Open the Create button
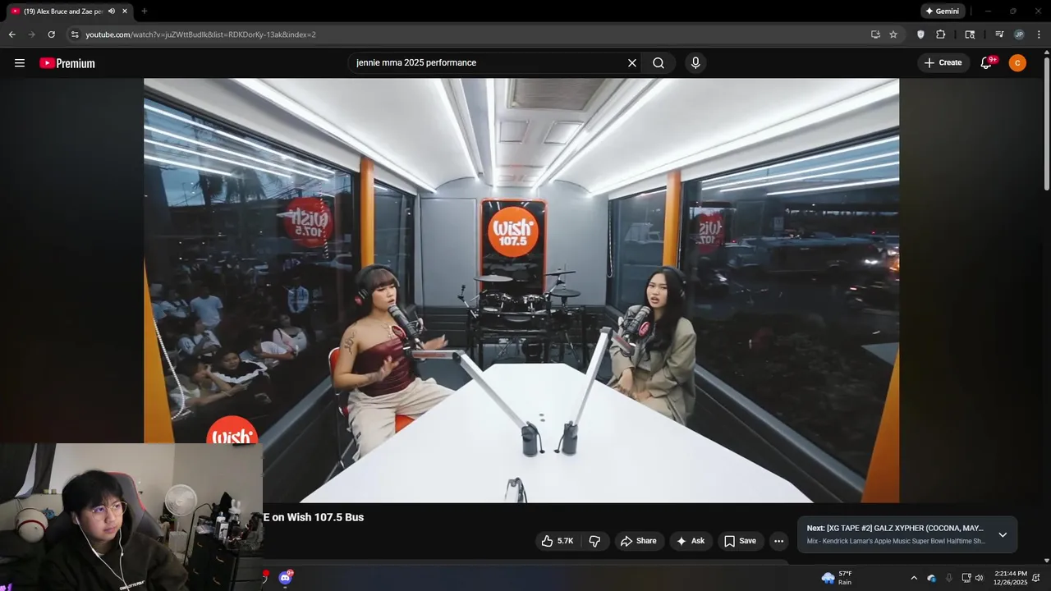This screenshot has height=591, width=1051. pos(943,63)
